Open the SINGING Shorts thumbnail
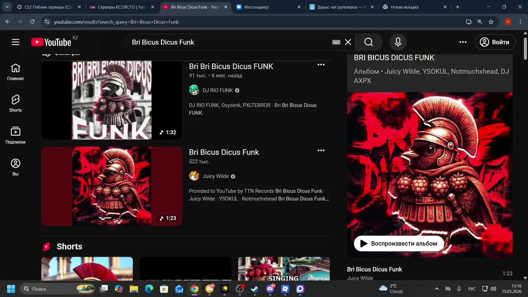Viewport: 528px width, 297px height. (x=284, y=269)
